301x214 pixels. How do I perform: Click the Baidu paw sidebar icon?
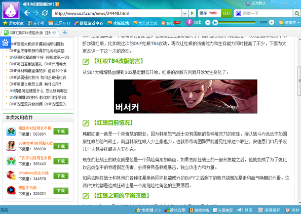tap(6, 42)
